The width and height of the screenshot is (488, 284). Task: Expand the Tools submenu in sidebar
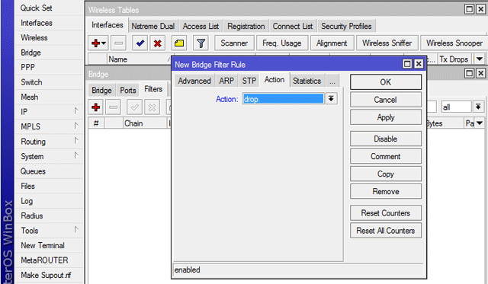pyautogui.click(x=76, y=230)
